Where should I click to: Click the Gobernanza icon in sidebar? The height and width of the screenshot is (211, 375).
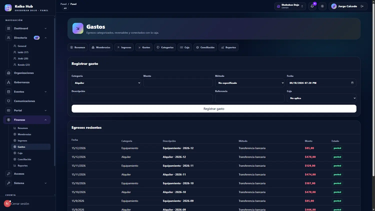[x=9, y=82]
